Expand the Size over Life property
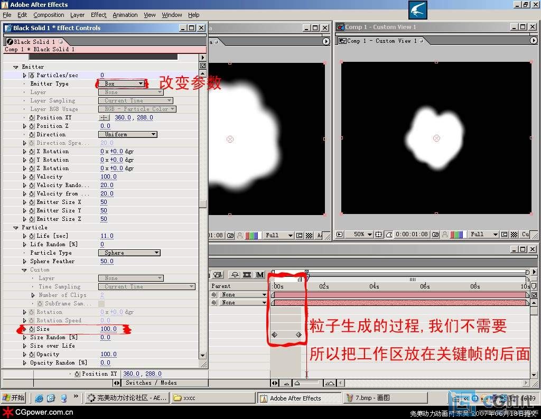 (x=24, y=346)
